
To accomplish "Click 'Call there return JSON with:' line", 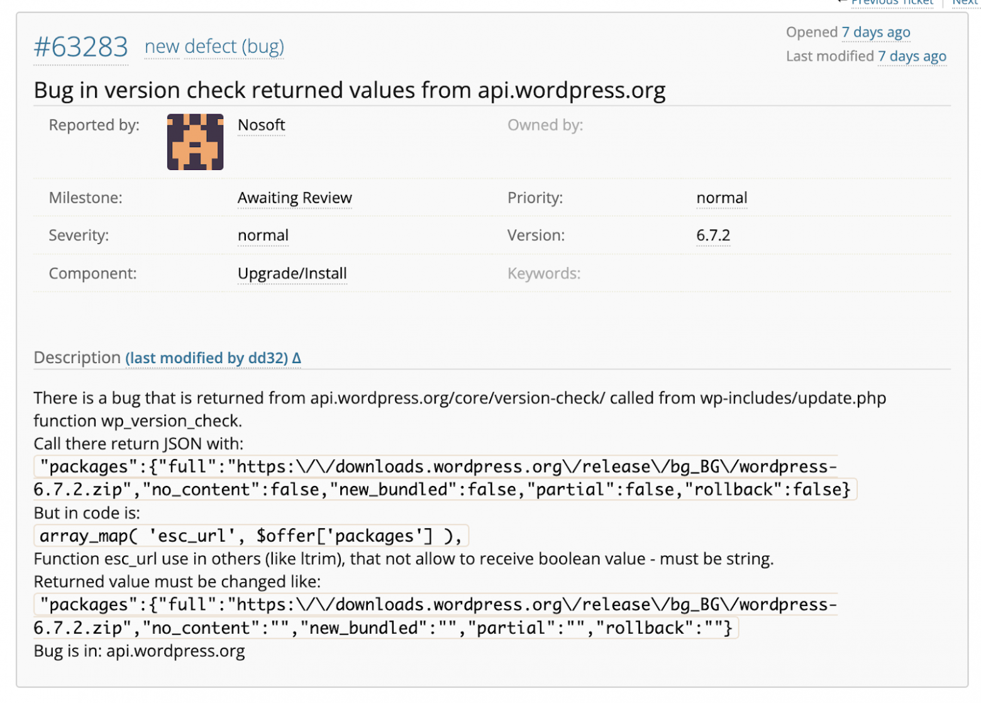I will (x=138, y=444).
